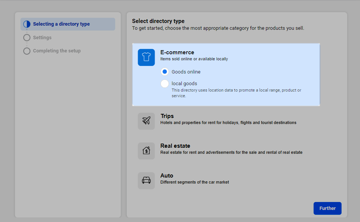The image size is (360, 222).
Task: Click the E-commerce category heading
Action: (177, 52)
